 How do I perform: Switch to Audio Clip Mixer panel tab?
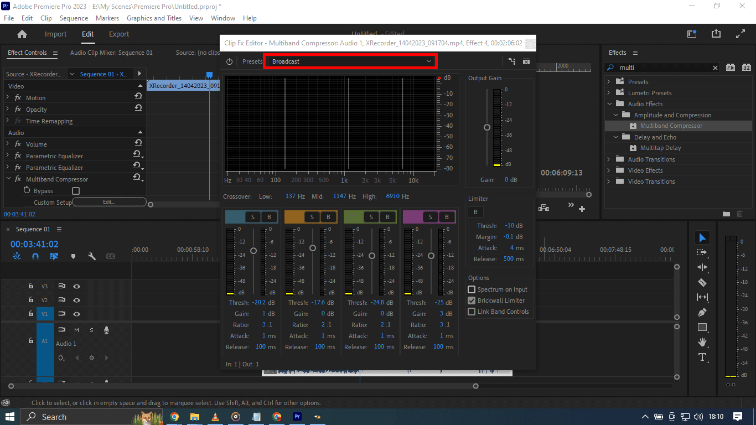coord(111,53)
